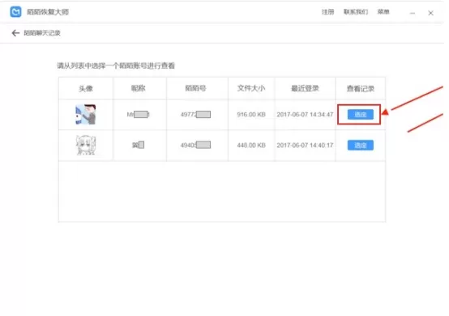
Task: Open the 注册 menu item
Action: click(x=327, y=11)
